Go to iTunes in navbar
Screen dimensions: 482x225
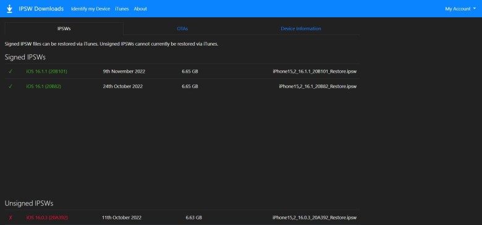point(122,9)
